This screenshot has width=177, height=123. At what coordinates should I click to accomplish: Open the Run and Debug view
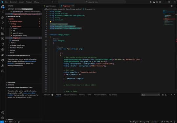[3, 17]
